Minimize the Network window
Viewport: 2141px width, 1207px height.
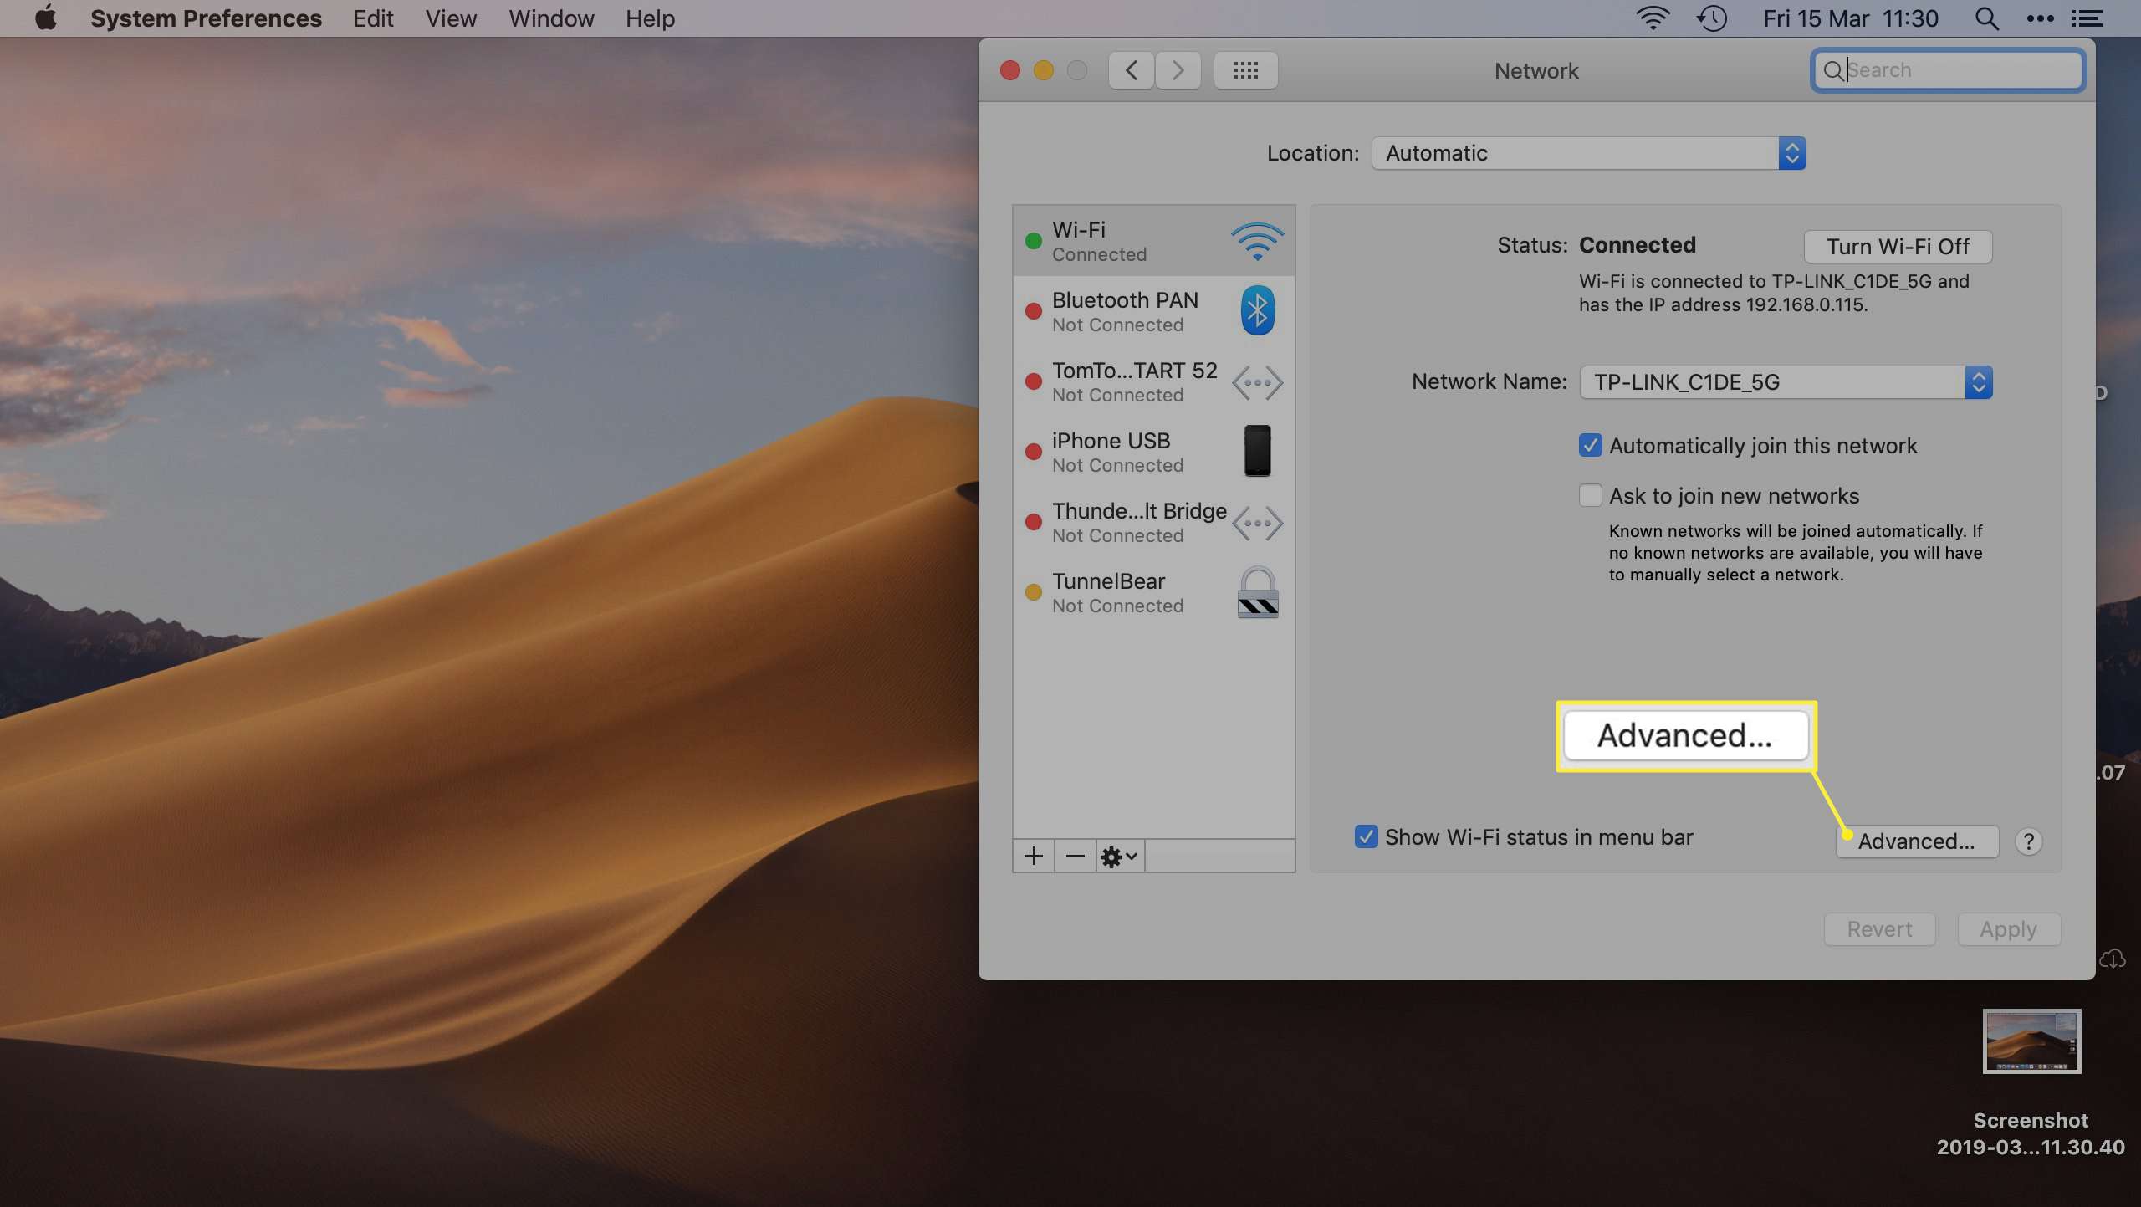[1044, 70]
